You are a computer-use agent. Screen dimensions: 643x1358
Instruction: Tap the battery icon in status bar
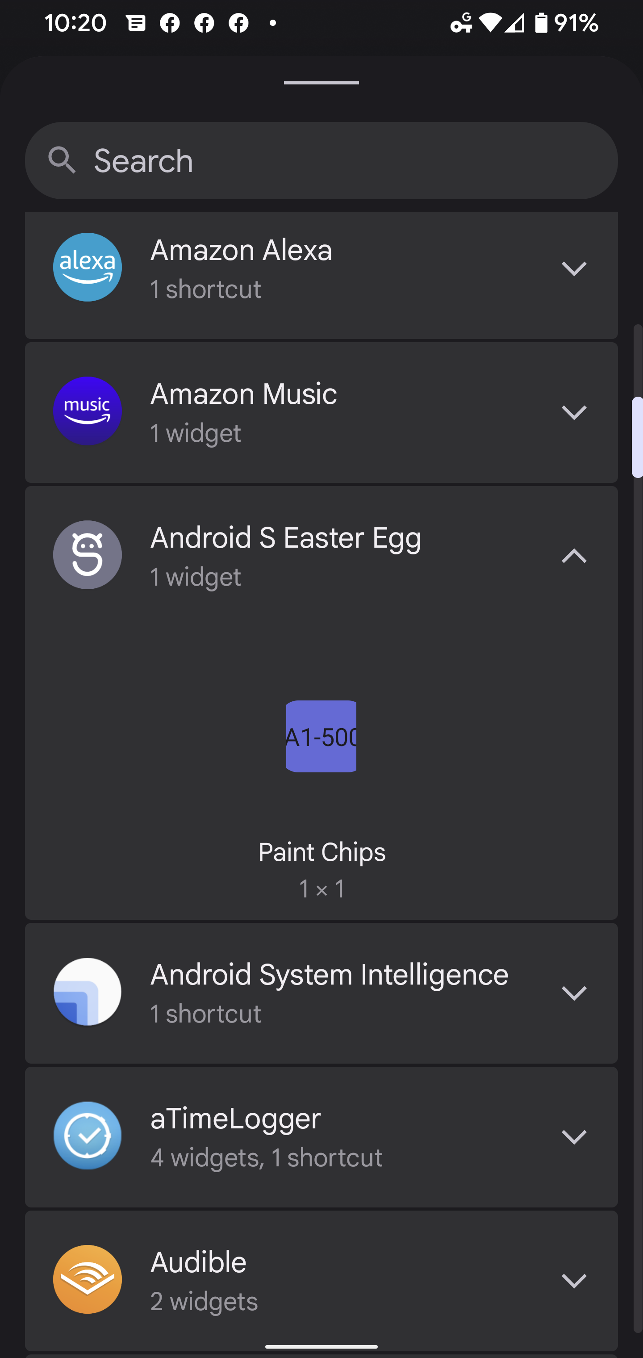pyautogui.click(x=541, y=23)
